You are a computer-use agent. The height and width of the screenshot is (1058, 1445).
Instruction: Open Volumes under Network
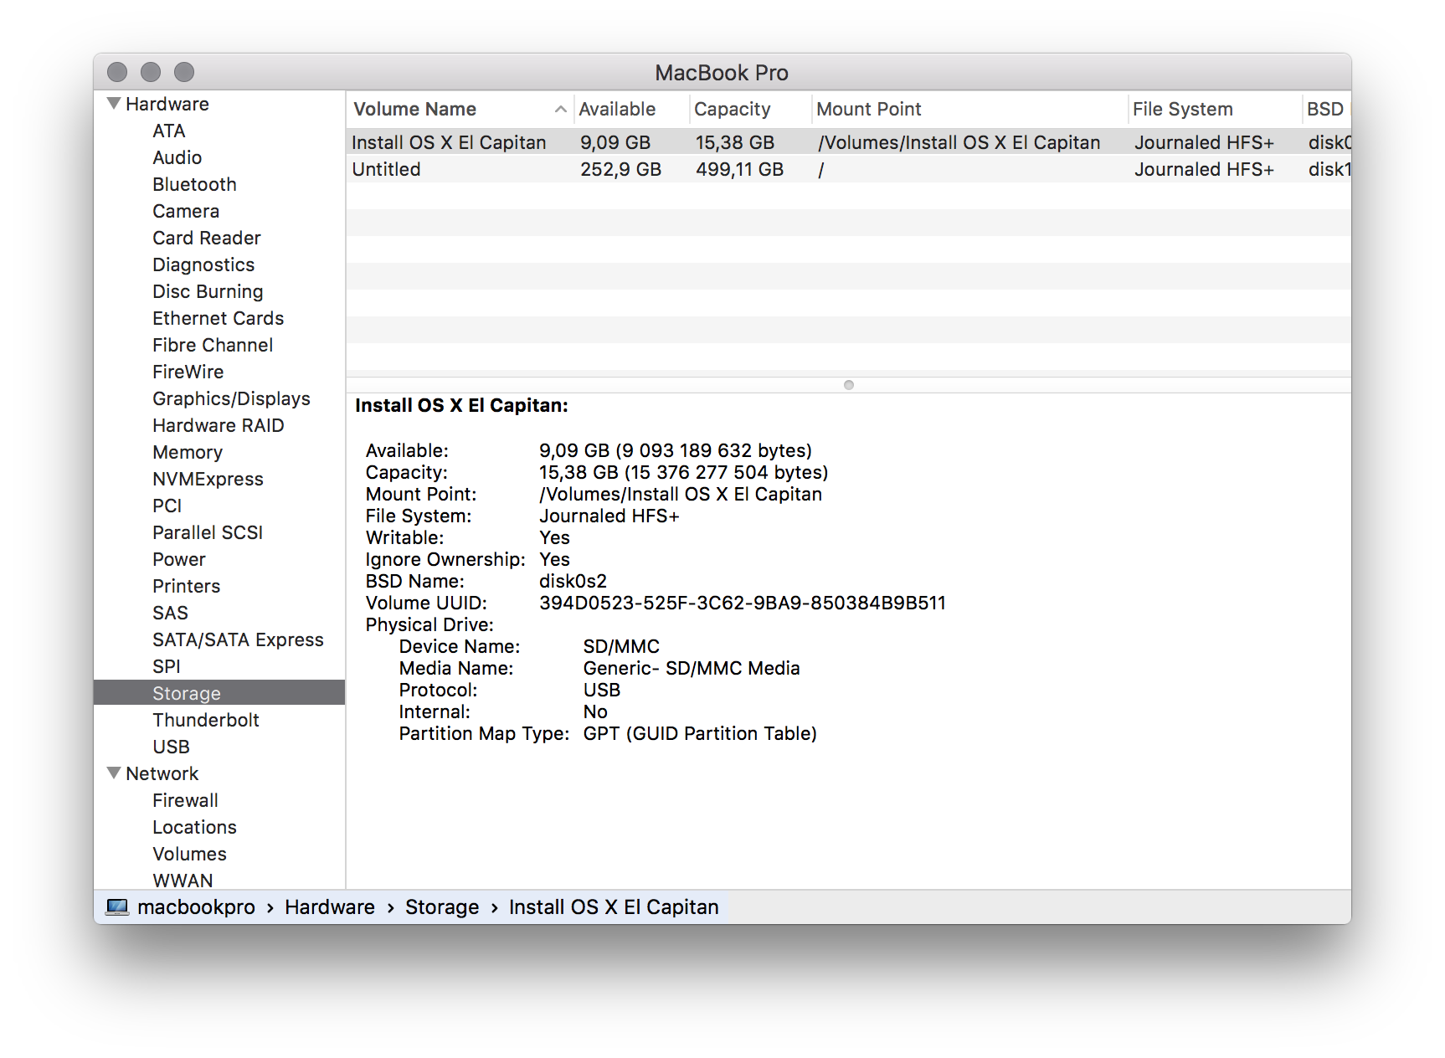tap(189, 854)
